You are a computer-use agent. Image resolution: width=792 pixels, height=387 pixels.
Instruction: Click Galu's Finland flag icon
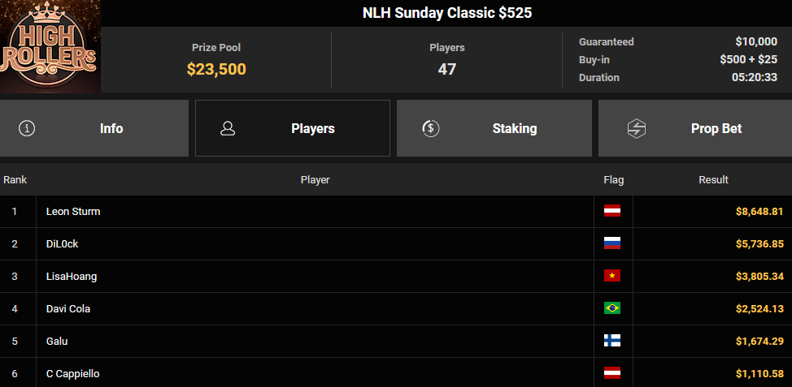tap(612, 341)
